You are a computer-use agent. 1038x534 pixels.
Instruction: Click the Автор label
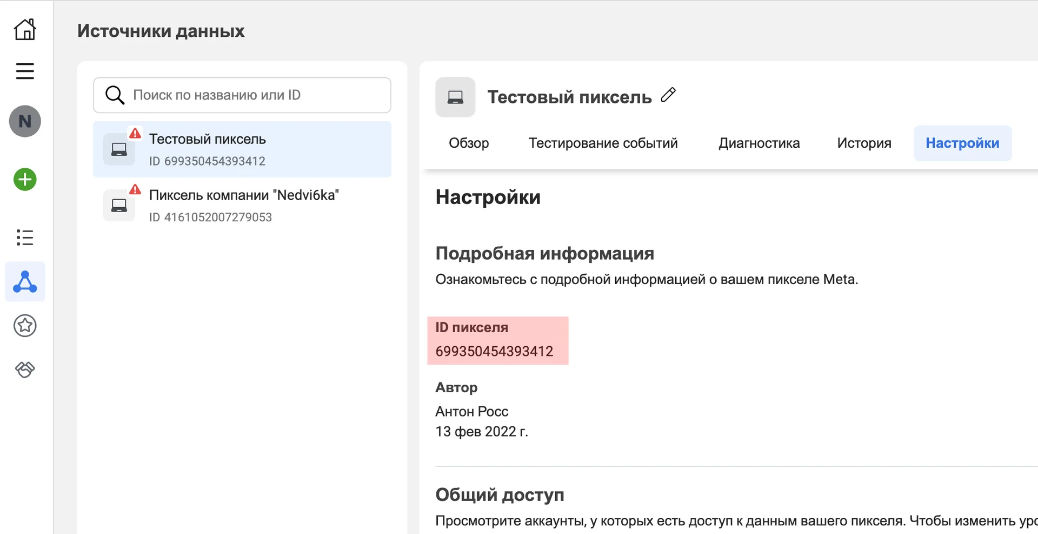click(x=456, y=387)
